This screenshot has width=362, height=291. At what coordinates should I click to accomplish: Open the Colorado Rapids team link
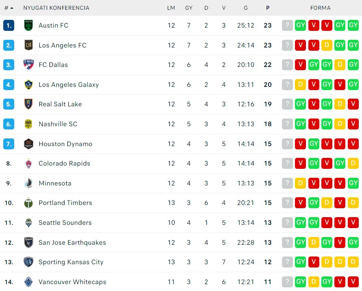(x=65, y=164)
